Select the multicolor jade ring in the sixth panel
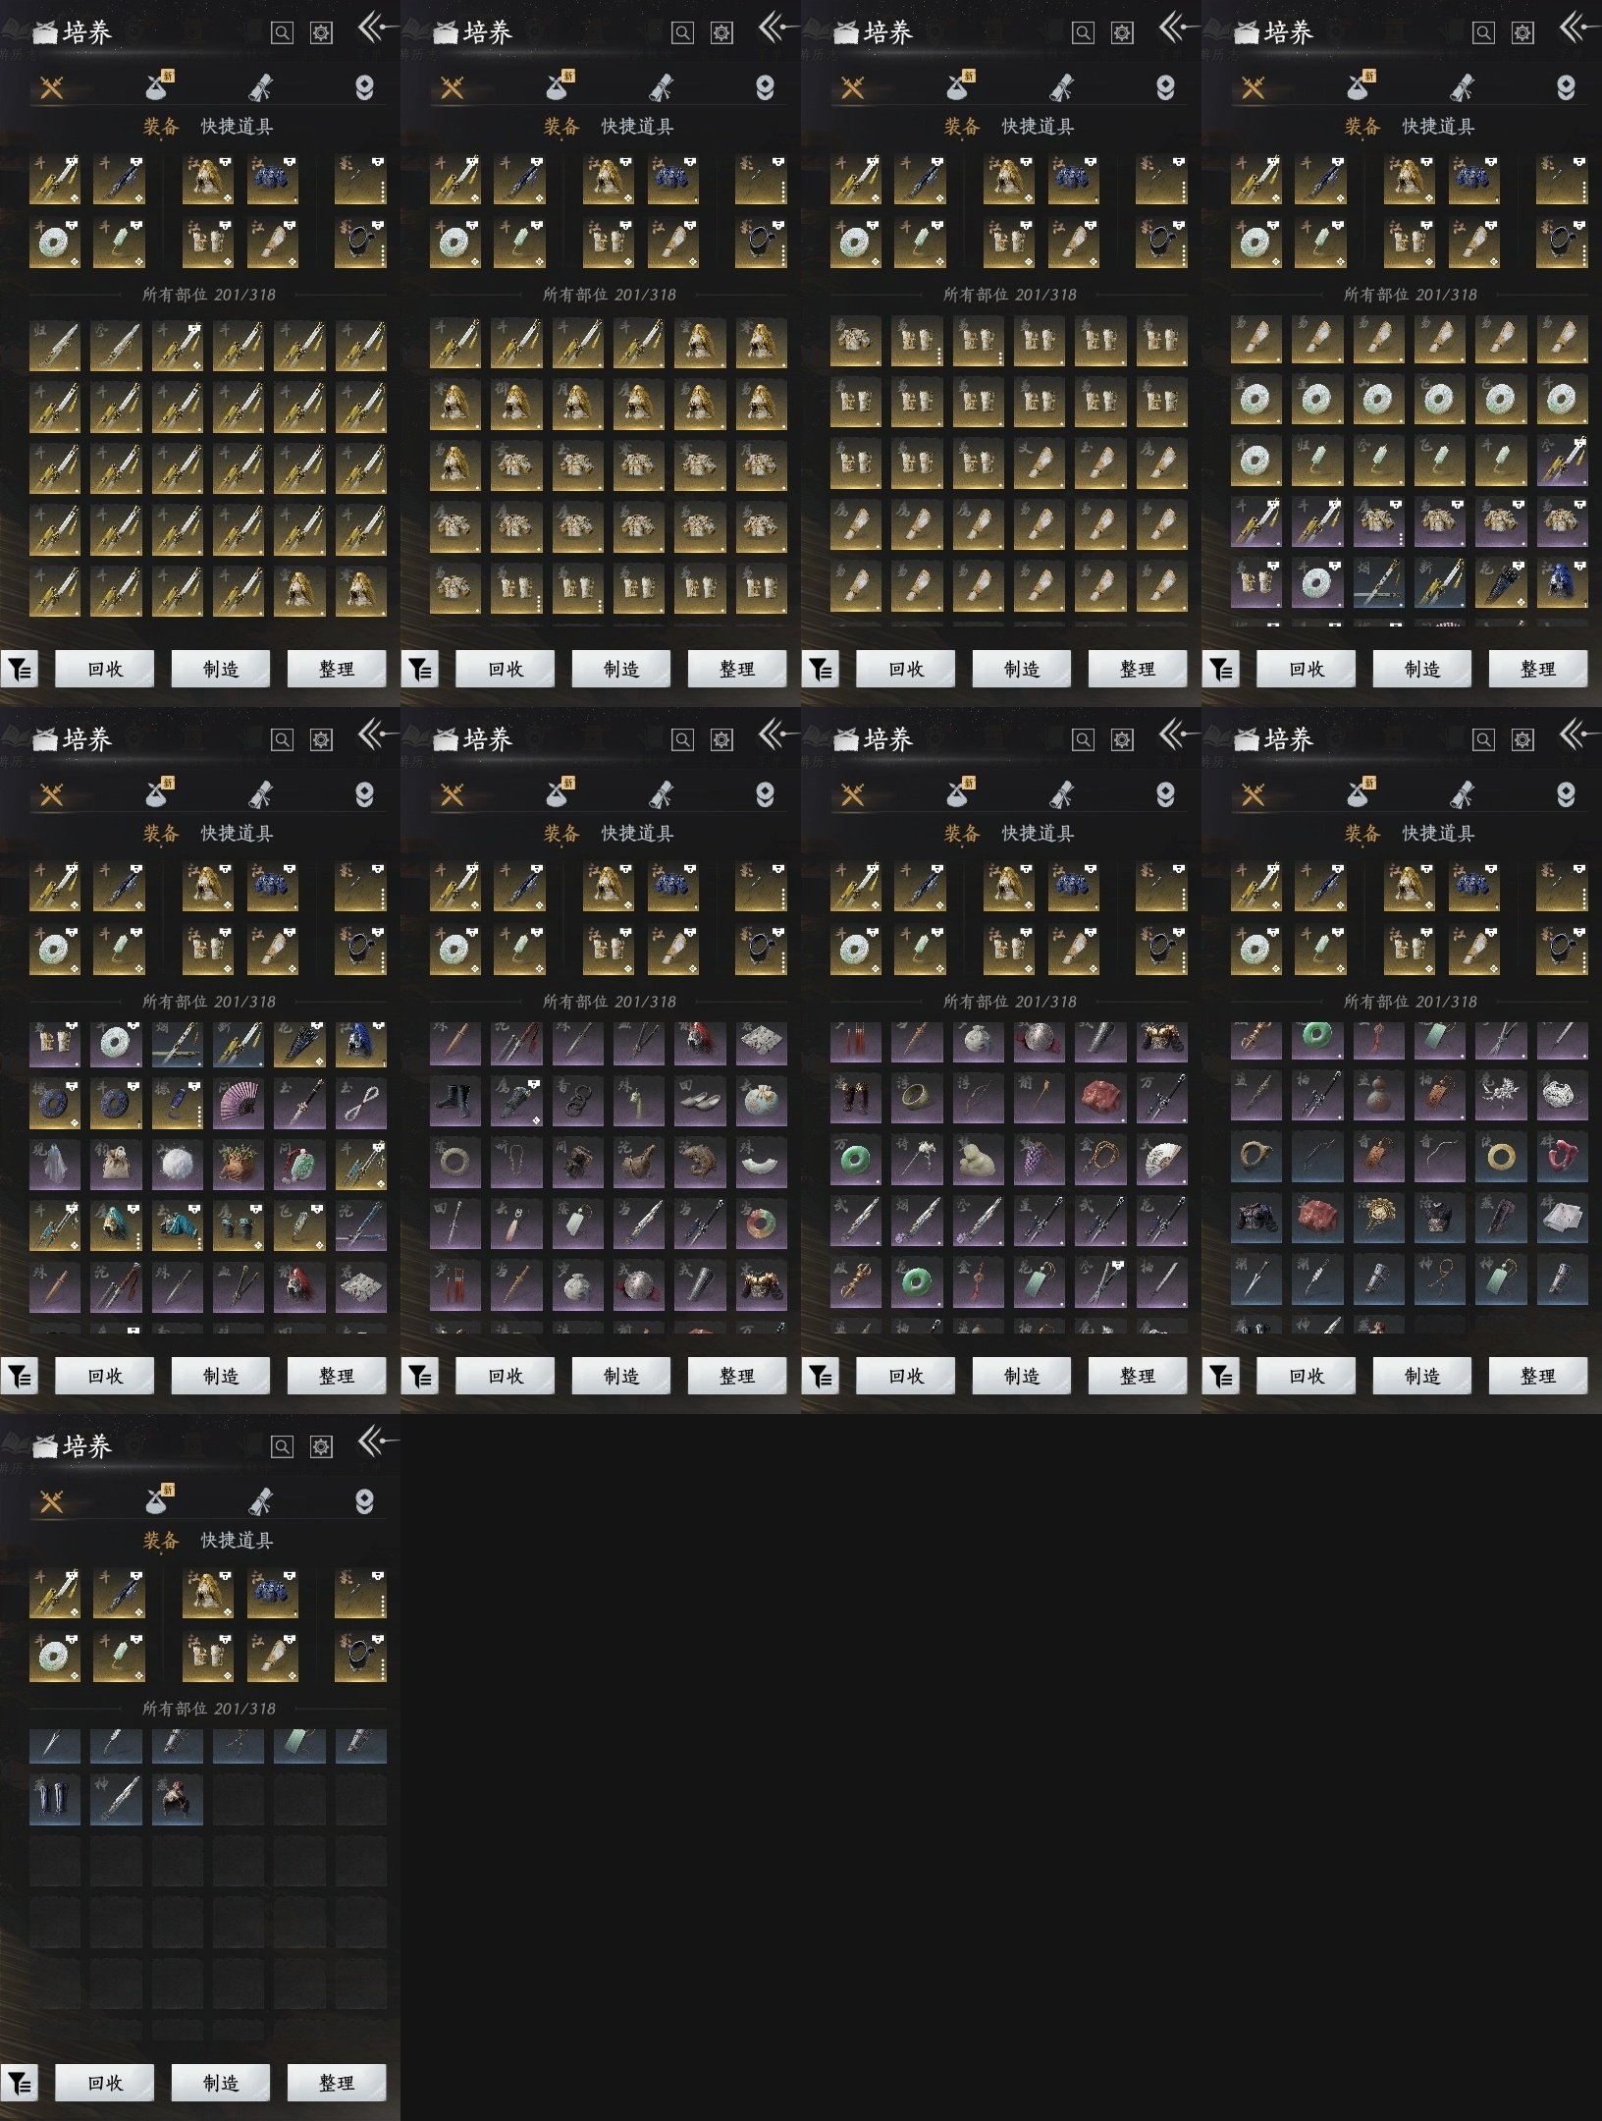 click(761, 1225)
